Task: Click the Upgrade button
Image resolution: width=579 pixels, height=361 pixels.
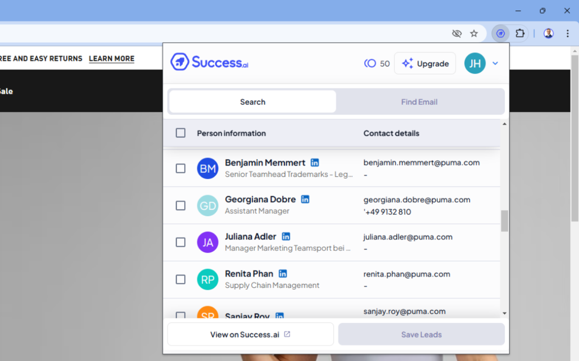Action: 425,63
